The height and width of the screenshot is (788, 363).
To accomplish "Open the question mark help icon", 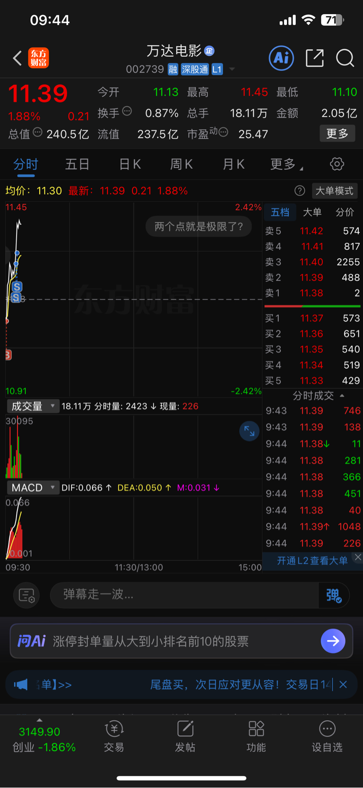I will (x=300, y=190).
